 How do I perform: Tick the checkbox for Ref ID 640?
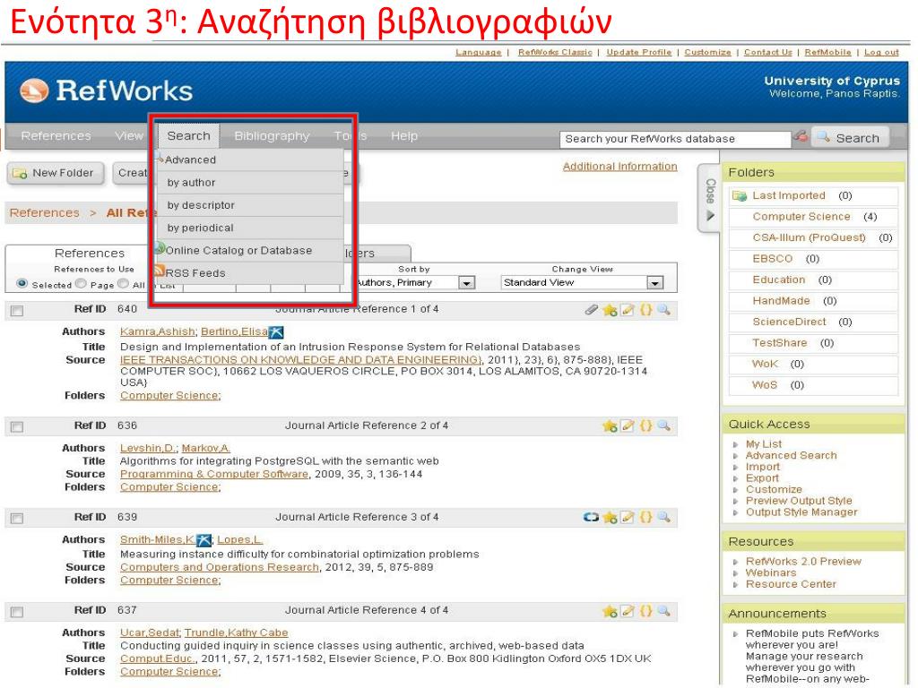coord(17,310)
